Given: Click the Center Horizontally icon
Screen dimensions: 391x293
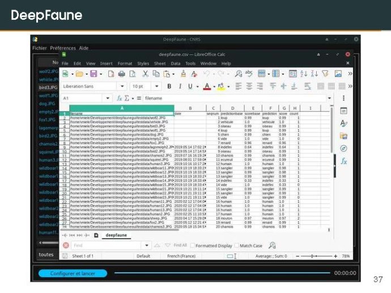Looking at the screenshot, I should click(249, 86).
